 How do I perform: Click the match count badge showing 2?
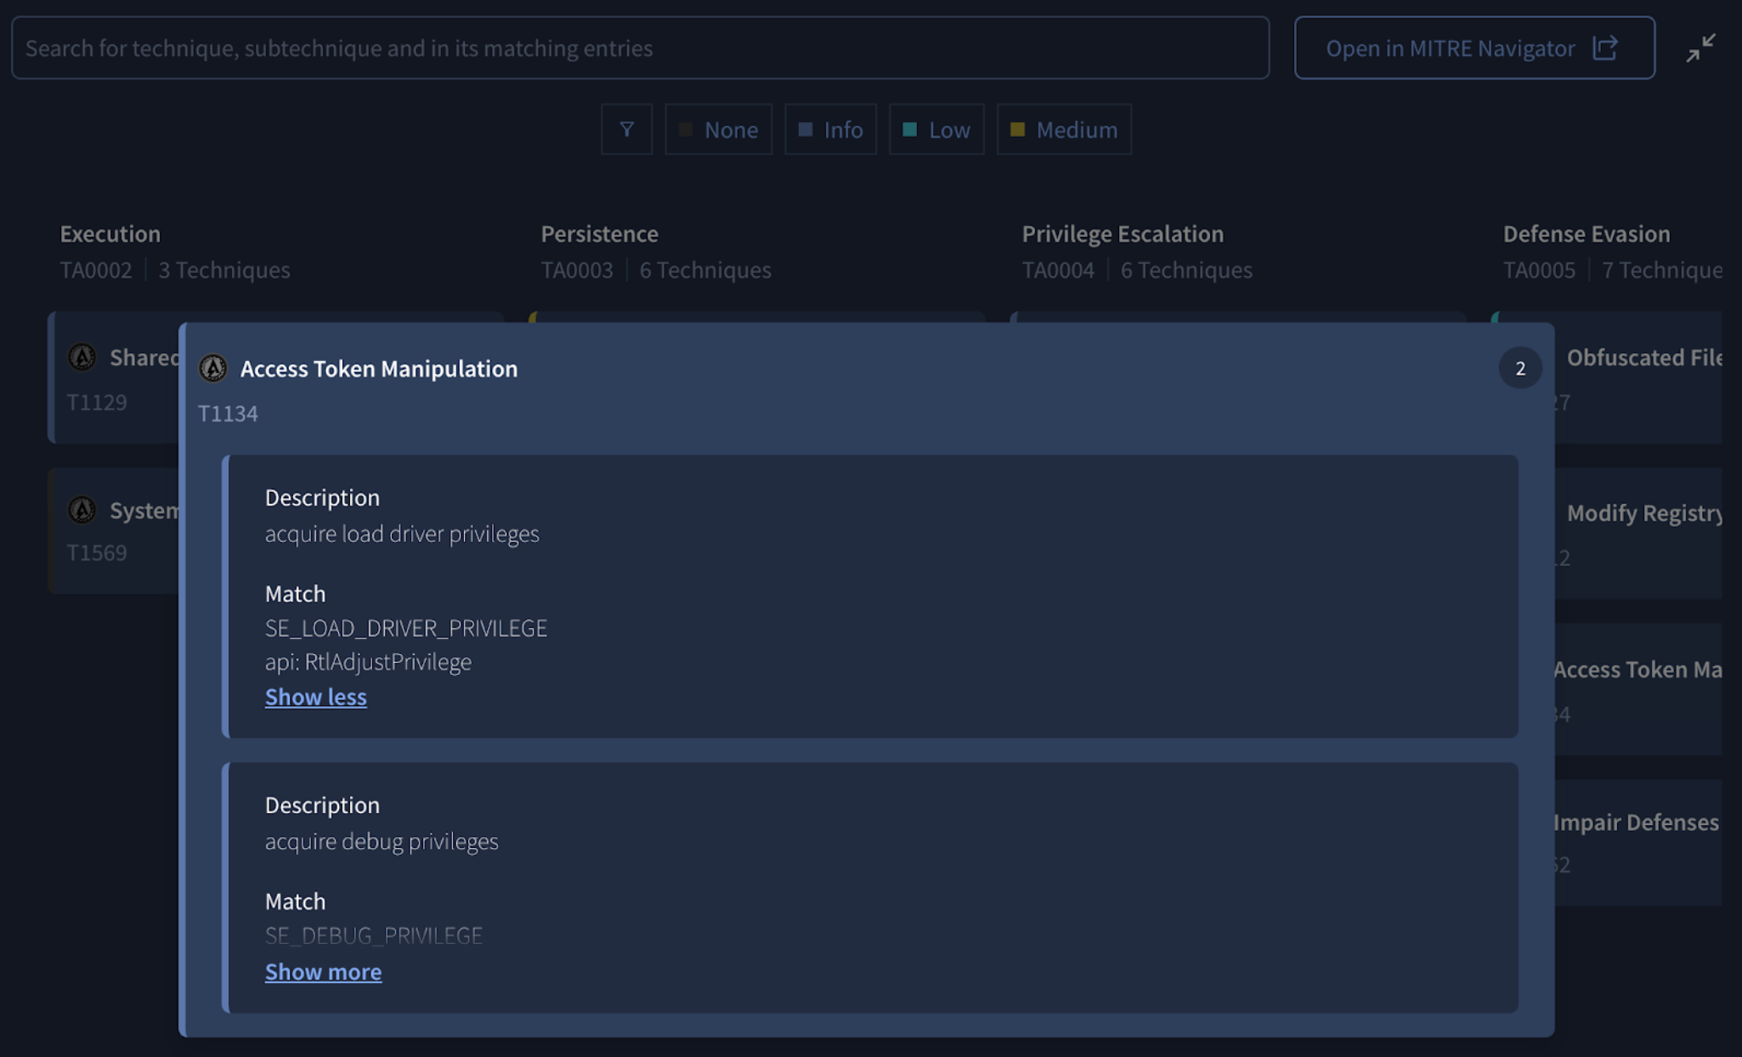[x=1519, y=368]
